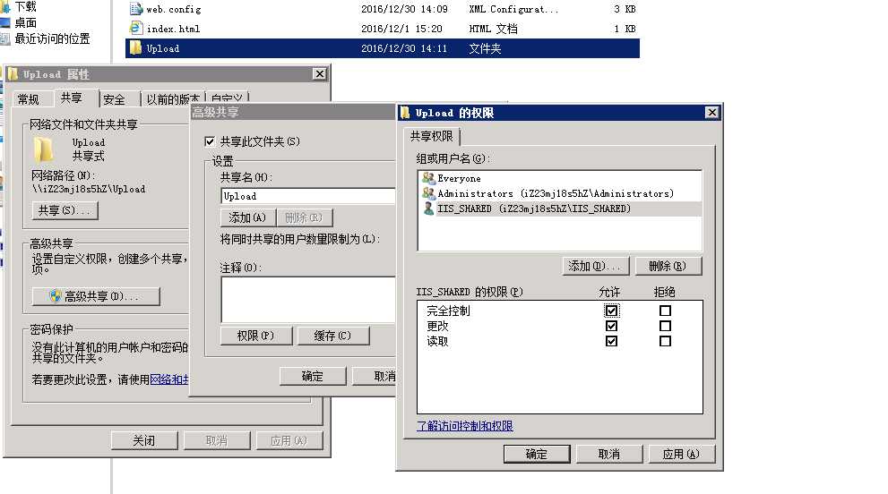
Task: Click the Everyone group icon
Action: point(428,178)
